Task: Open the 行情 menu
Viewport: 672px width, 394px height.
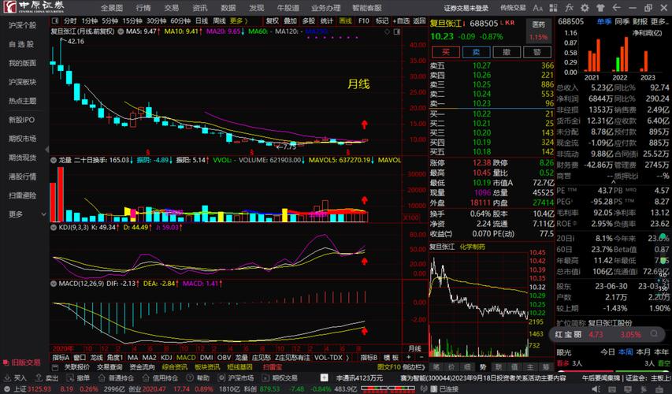Action: (x=143, y=8)
